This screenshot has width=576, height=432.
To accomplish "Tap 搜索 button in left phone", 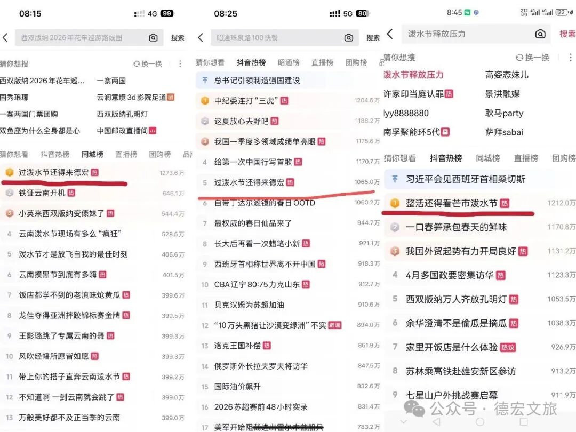I will tap(178, 37).
